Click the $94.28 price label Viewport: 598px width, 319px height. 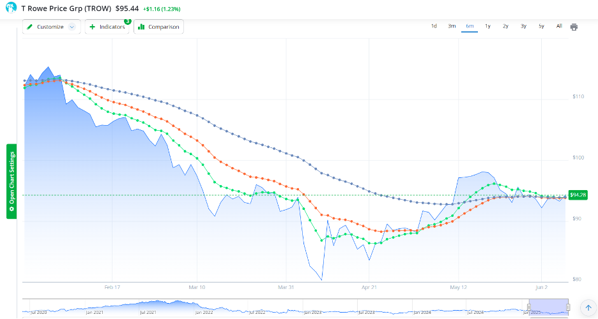578,195
